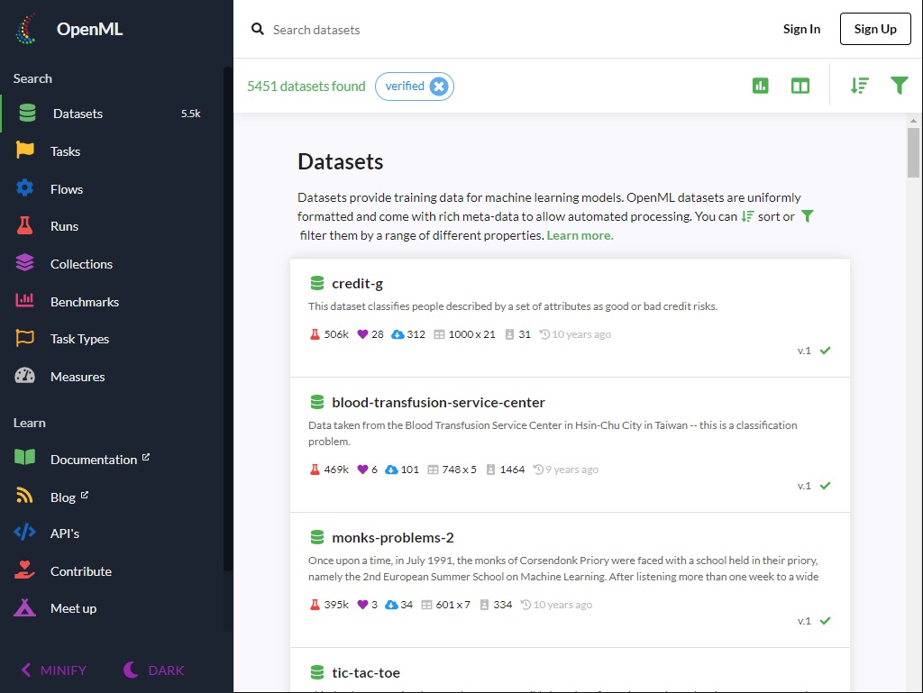Viewport: 923px width, 693px height.
Task: Click credit-g likes heart icon
Action: click(x=362, y=334)
